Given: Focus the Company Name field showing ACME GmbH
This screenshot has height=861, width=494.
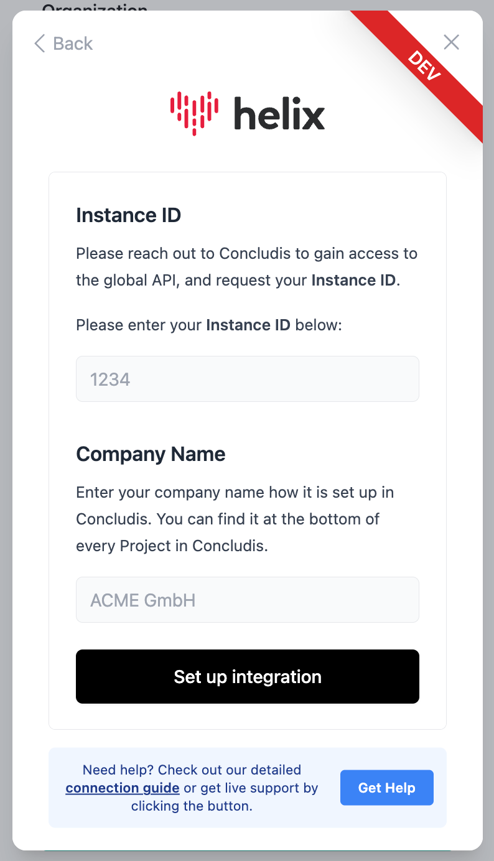Looking at the screenshot, I should (247, 600).
